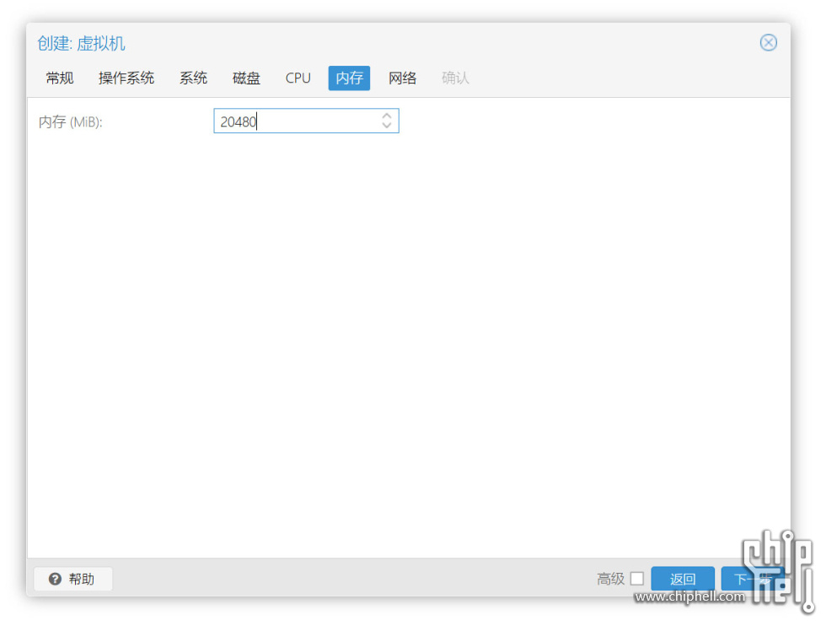Image resolution: width=826 pixels, height=626 pixels.
Task: Open the 操作系统 tab
Action: coord(126,78)
